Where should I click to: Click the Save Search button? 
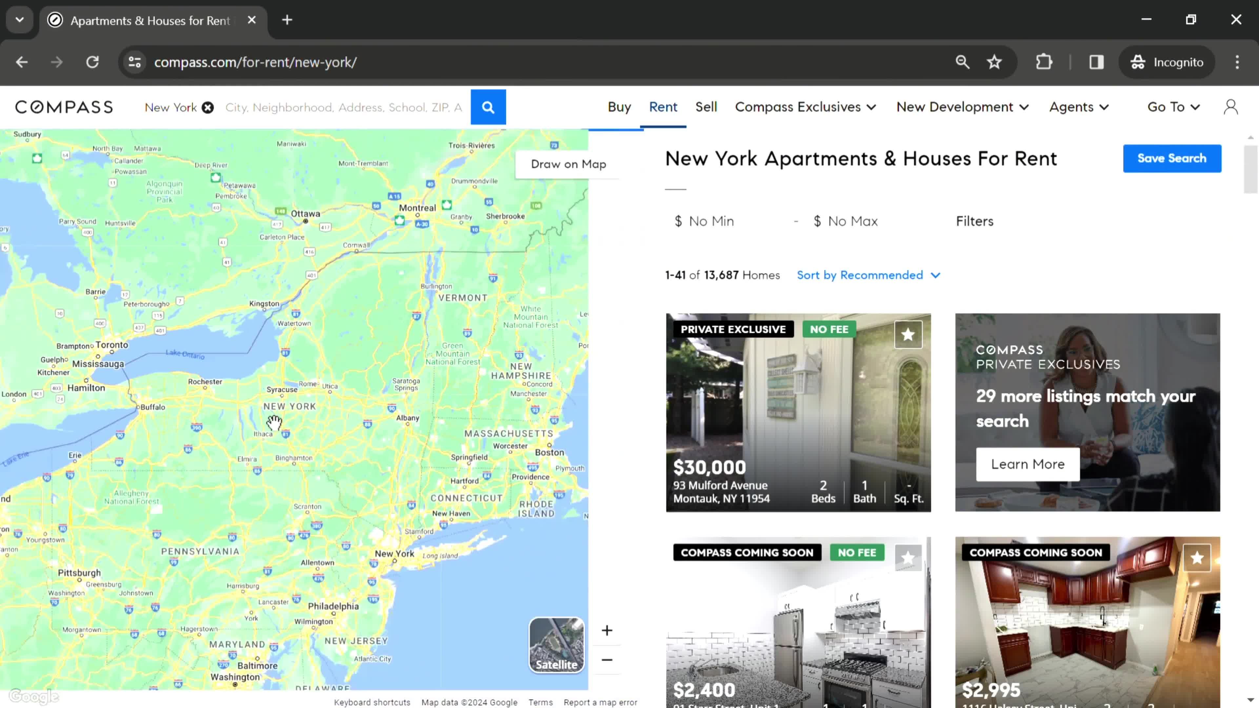(1171, 158)
